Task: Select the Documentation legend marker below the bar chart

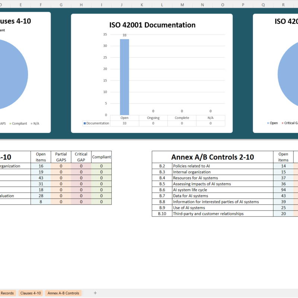Action: coord(85,123)
